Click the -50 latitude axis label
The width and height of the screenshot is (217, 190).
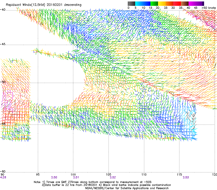pos(3,82)
